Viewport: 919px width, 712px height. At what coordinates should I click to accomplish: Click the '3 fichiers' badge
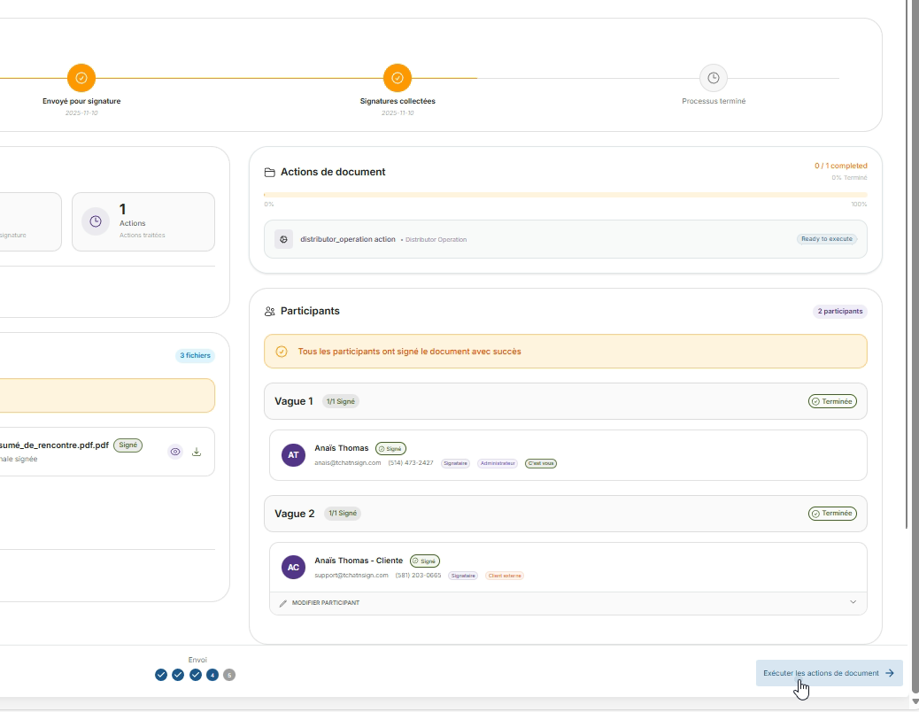[195, 356]
